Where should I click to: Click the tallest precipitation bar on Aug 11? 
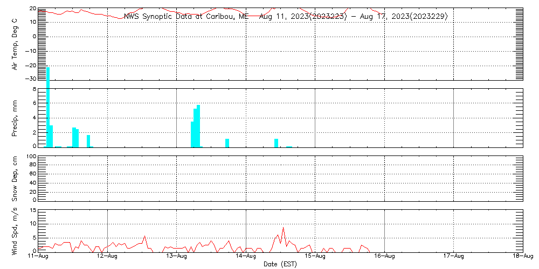[48, 108]
